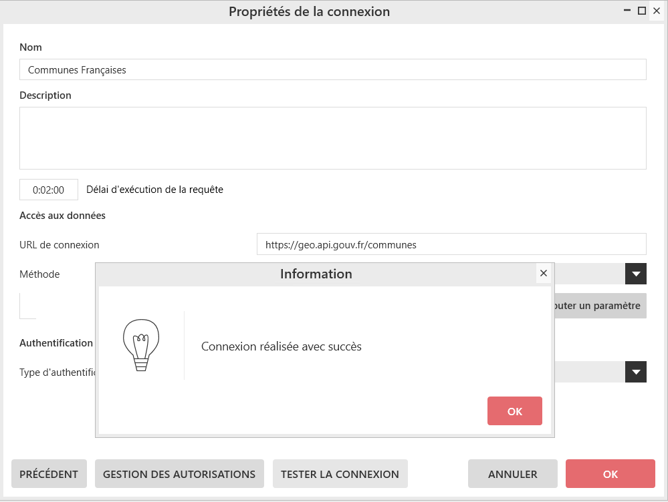Confirm with the bottom-right OK button
This screenshot has height=502, width=668.
coord(610,474)
